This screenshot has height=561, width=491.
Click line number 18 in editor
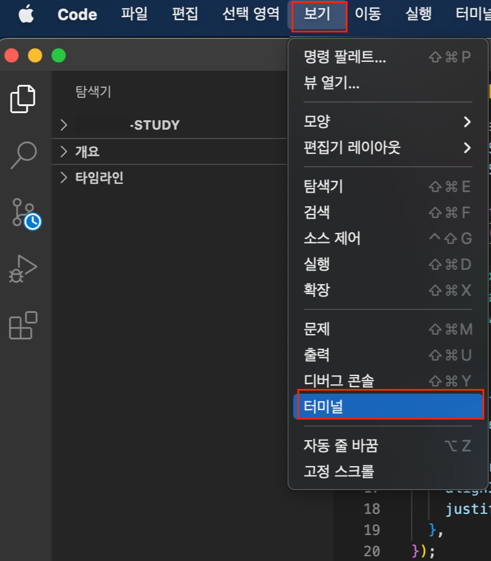point(372,509)
